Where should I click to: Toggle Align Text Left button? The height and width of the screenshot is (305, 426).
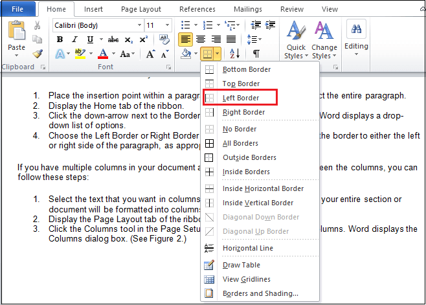pos(185,40)
